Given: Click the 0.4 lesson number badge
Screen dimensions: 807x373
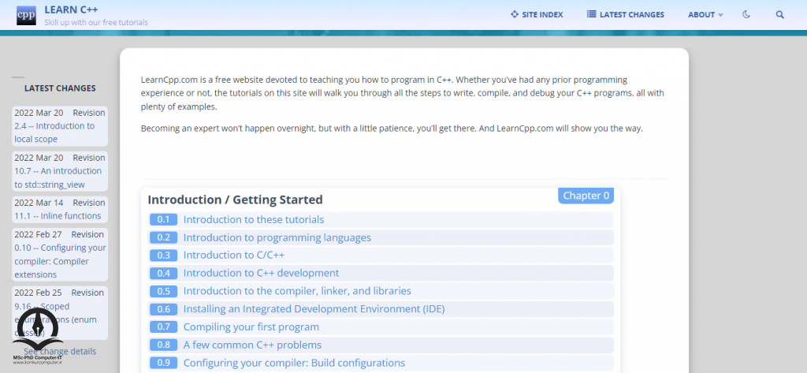Looking at the screenshot, I should coord(163,273).
